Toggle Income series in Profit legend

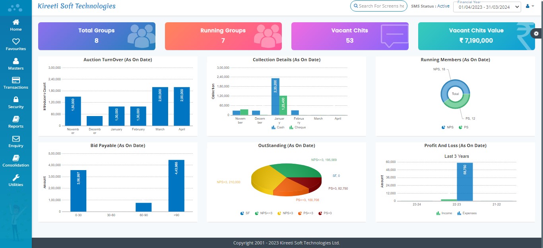coord(444,213)
